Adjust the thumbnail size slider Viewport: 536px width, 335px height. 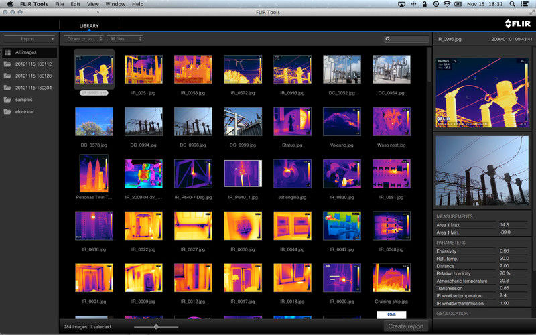156,327
